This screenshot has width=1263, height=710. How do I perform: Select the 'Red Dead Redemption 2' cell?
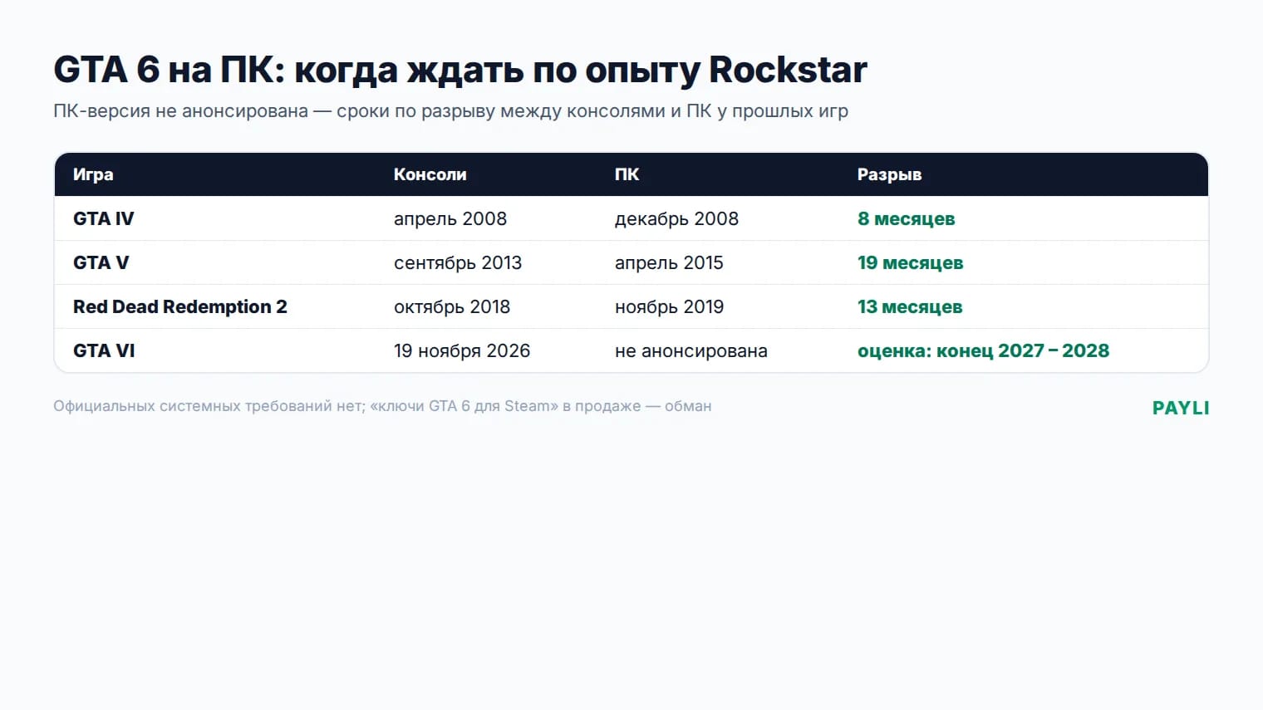coord(180,306)
